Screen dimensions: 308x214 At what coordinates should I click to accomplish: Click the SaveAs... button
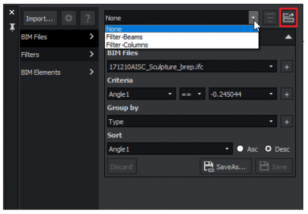coord(225,166)
